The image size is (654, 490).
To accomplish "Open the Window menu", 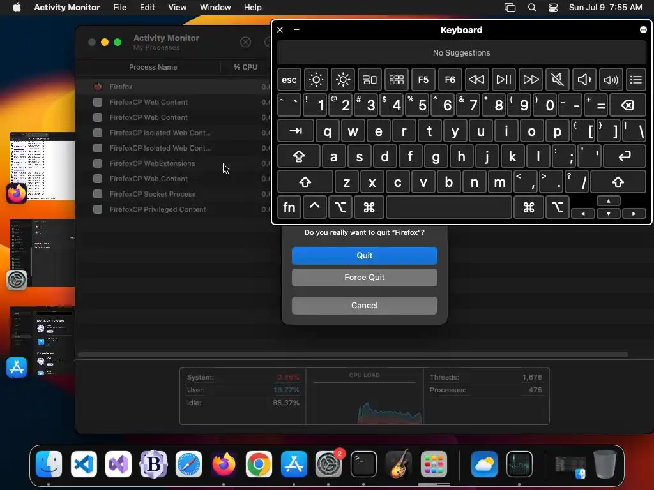I will click(x=215, y=7).
